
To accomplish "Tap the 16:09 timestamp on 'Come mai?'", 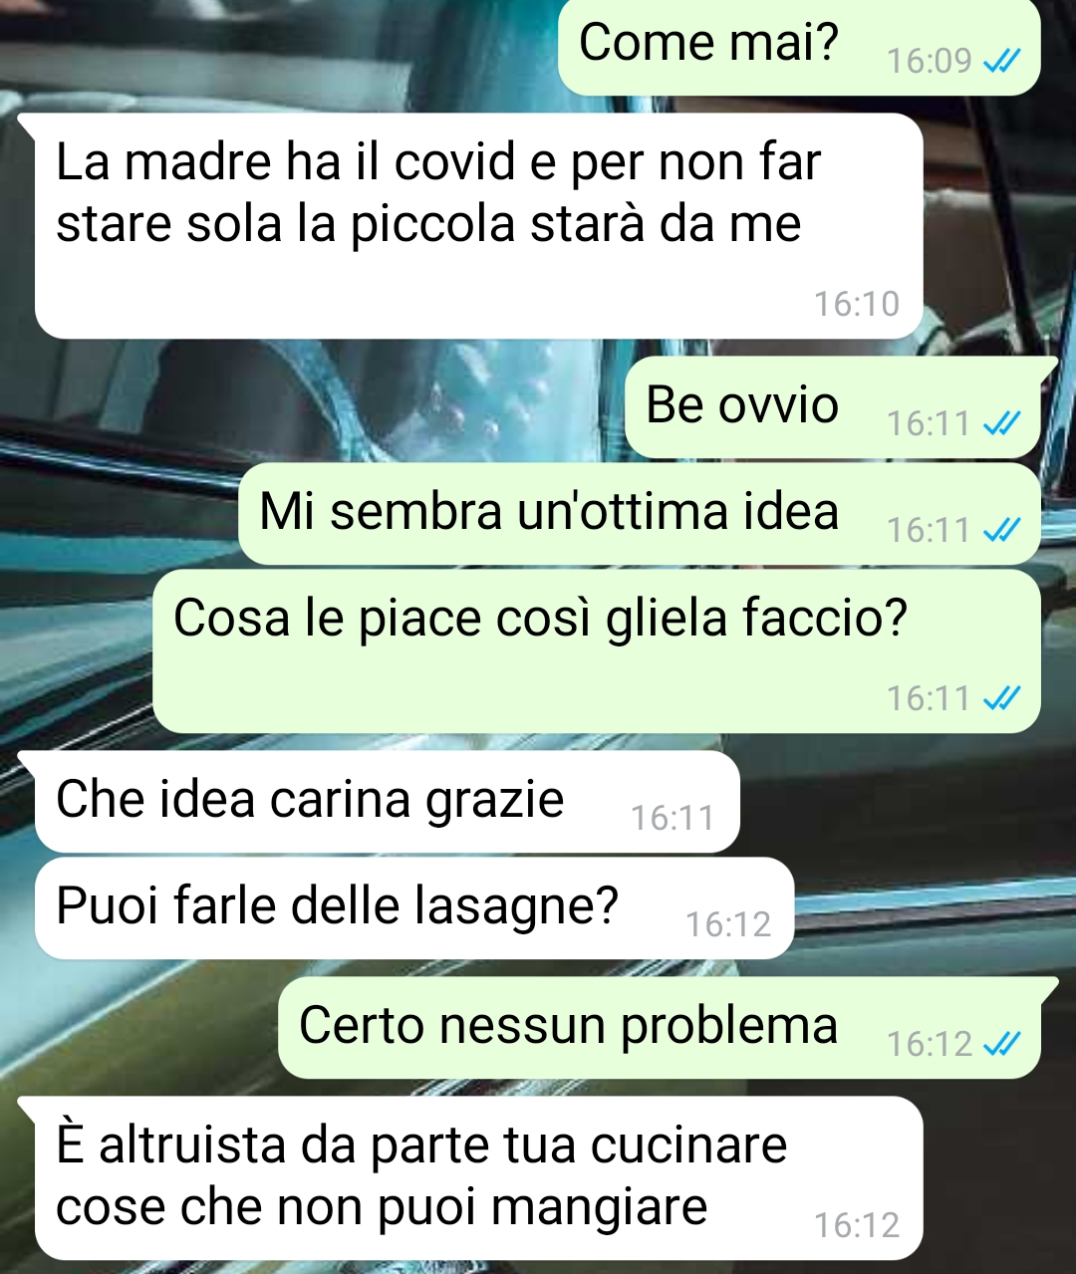I will (x=929, y=62).
